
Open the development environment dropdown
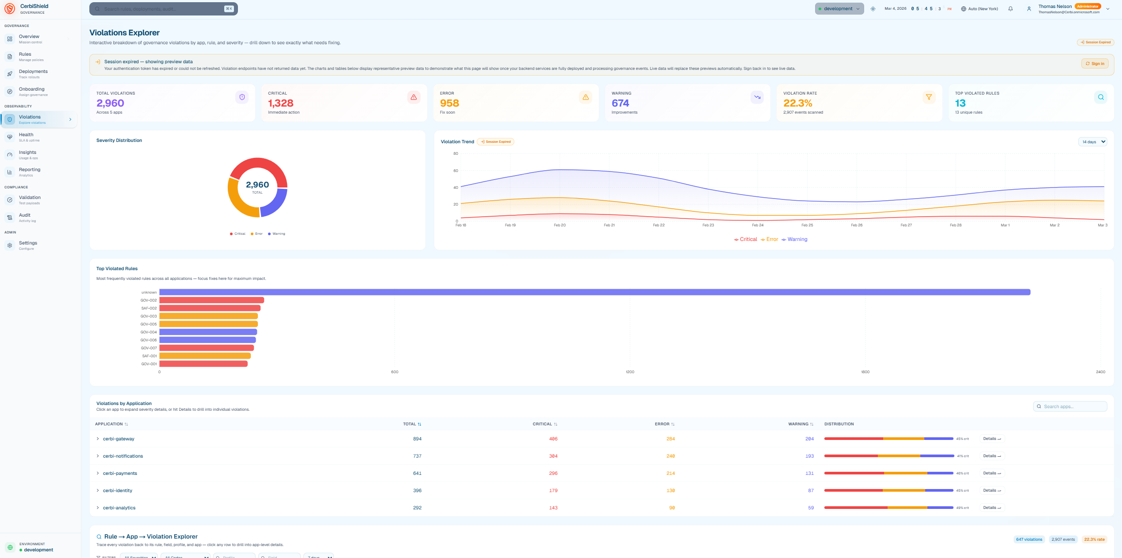(x=839, y=9)
